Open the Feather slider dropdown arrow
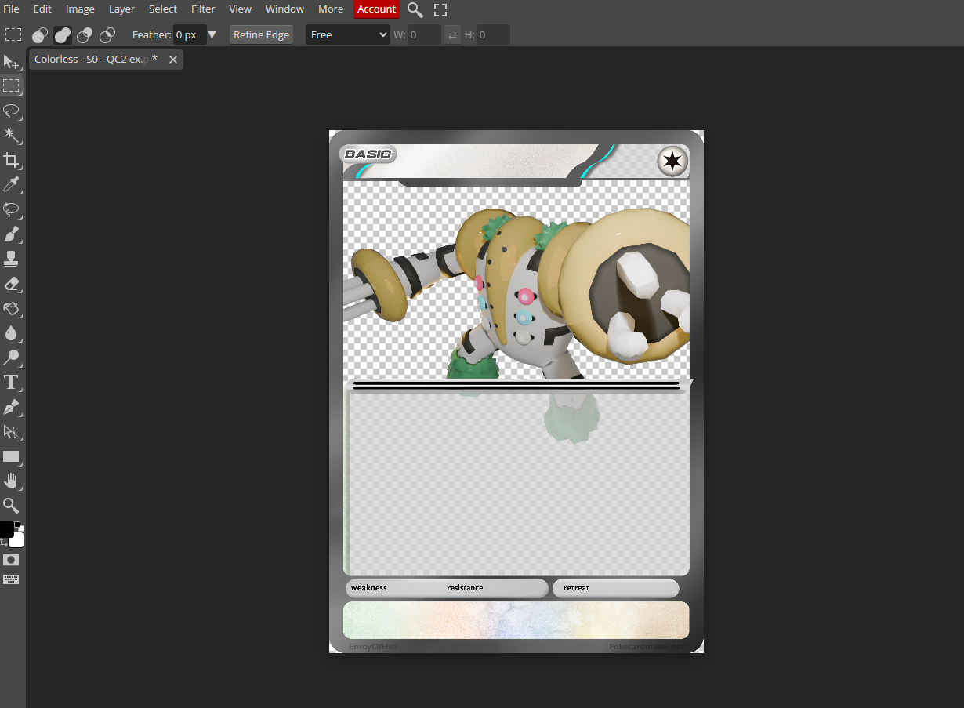 pos(212,35)
